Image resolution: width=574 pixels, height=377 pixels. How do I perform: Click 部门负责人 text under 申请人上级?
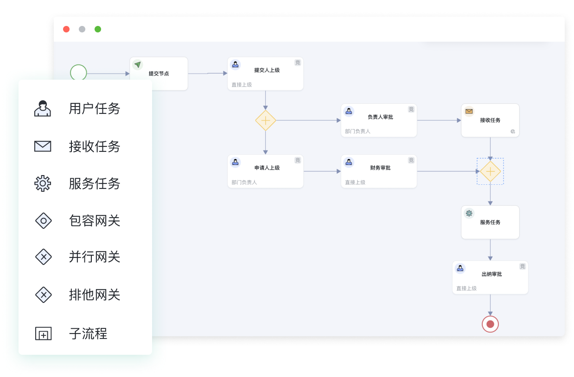(244, 182)
